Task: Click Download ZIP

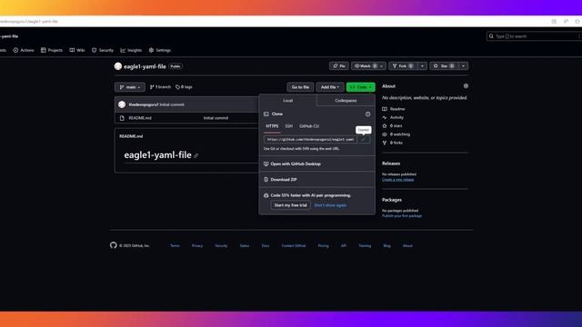Action: 283,180
